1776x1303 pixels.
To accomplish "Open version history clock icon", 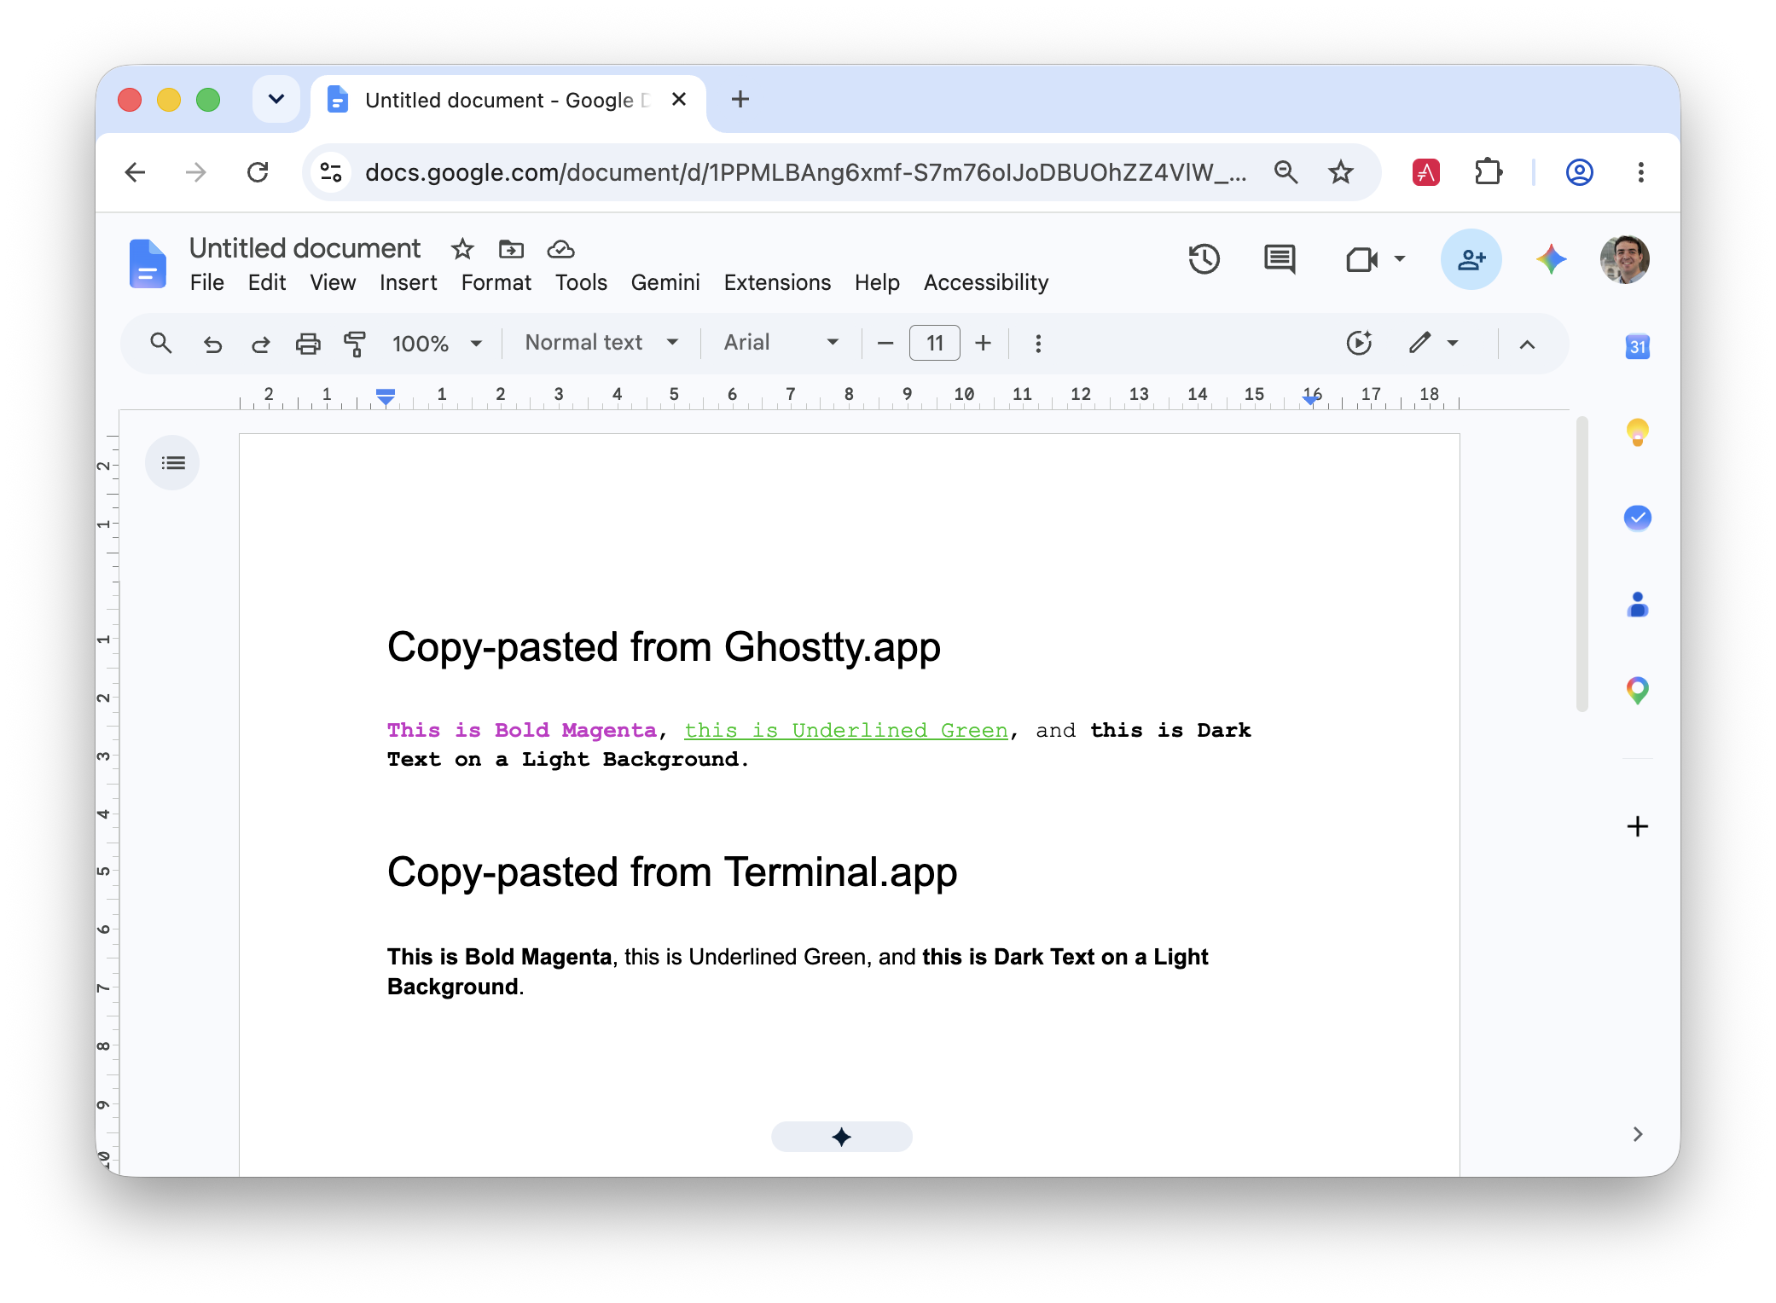I will click(1204, 259).
